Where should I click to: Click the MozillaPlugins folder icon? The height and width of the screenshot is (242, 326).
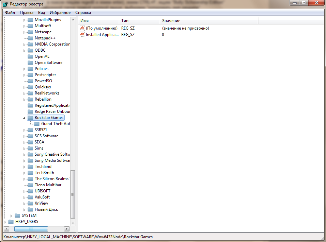pyautogui.click(x=30, y=20)
